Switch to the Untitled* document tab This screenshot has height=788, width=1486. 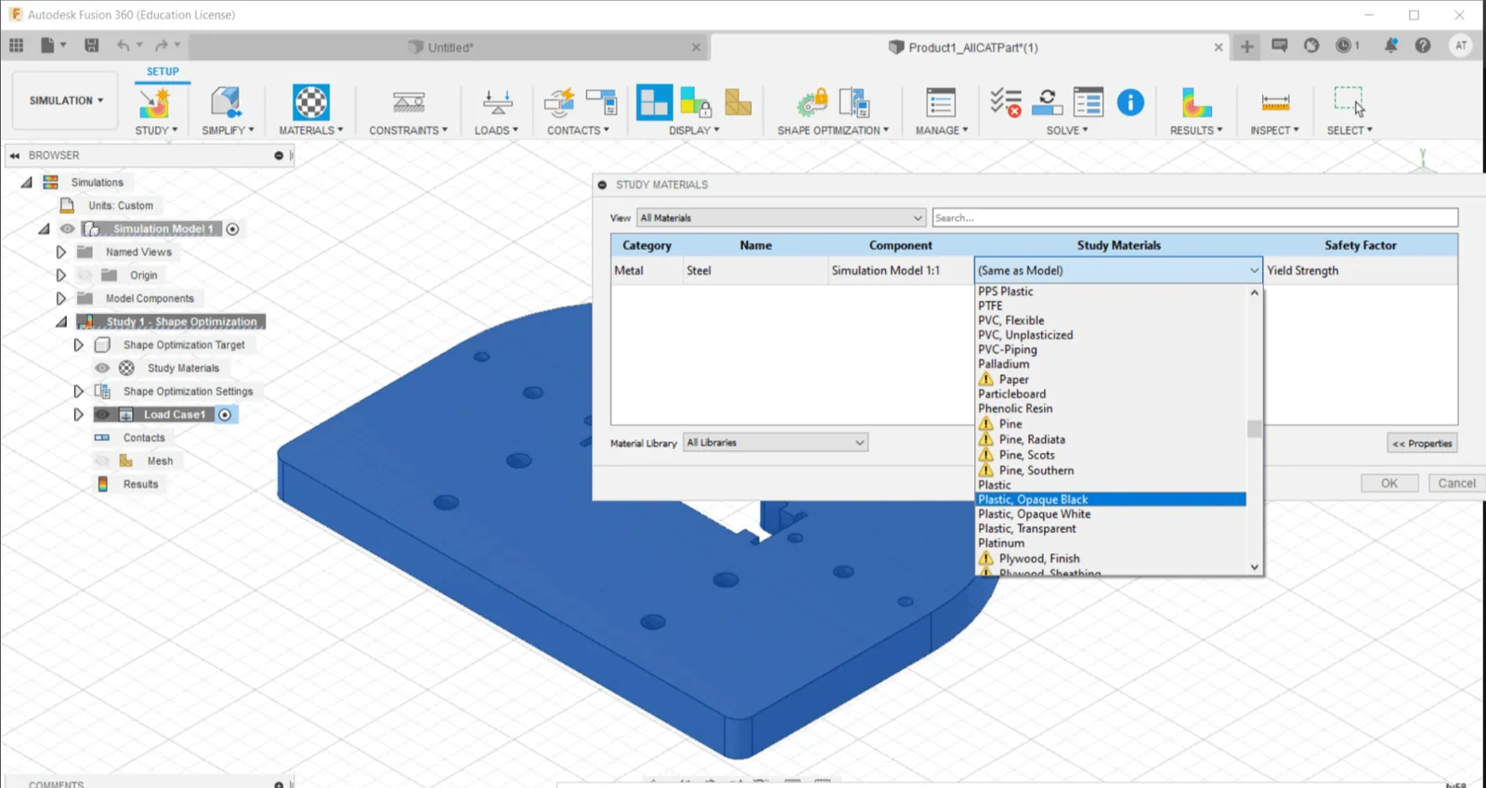pos(450,47)
